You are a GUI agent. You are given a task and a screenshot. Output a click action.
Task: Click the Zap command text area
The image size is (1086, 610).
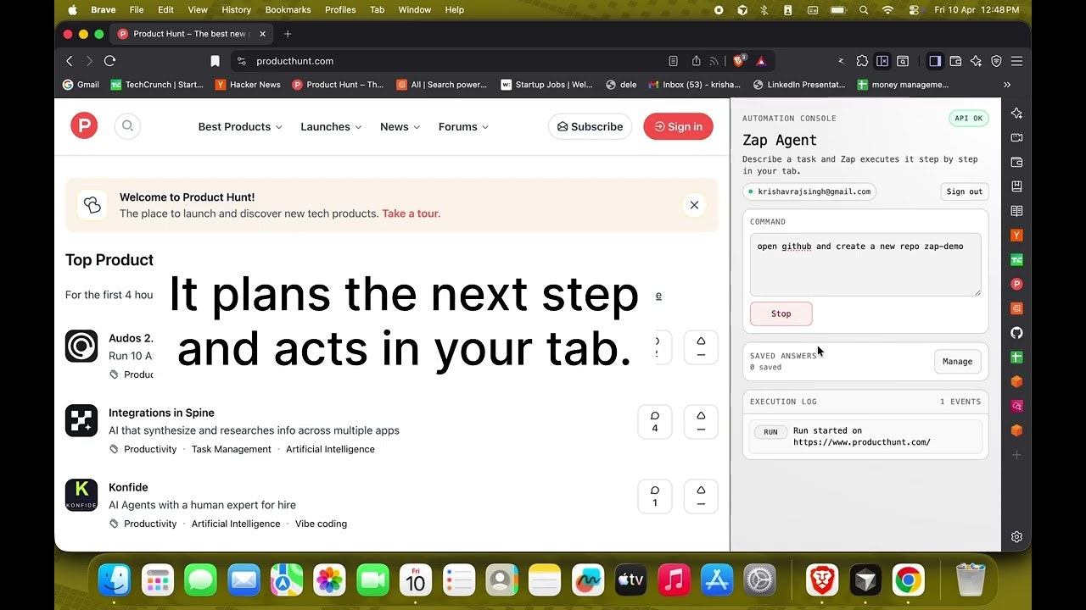(865, 264)
